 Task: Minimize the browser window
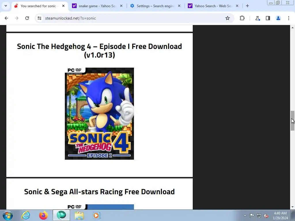271,3
